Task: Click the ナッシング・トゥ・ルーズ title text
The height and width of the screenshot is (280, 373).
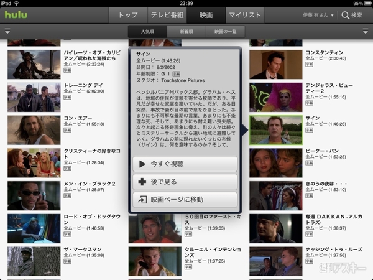Action: click(334, 250)
